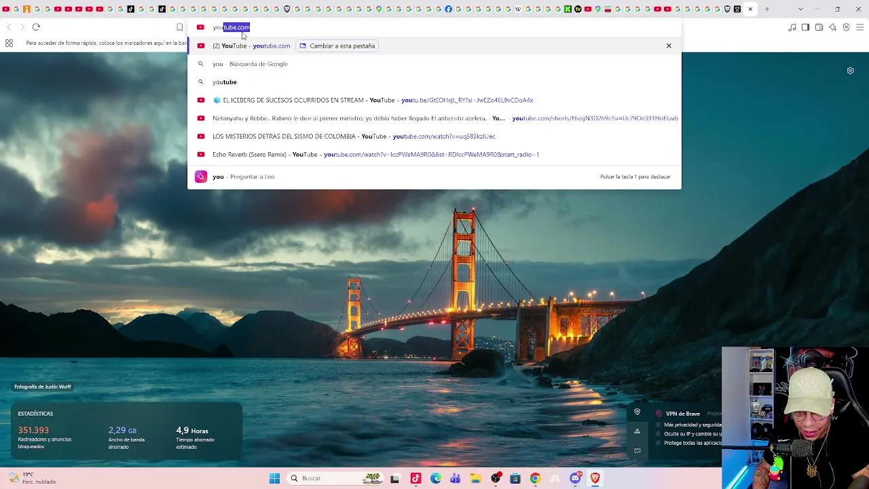
Task: Click the '351.393' trackers blocked stat
Action: tap(33, 430)
